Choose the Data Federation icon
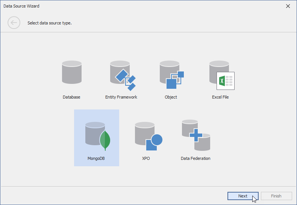The width and height of the screenshot is (297, 205). tap(195, 135)
